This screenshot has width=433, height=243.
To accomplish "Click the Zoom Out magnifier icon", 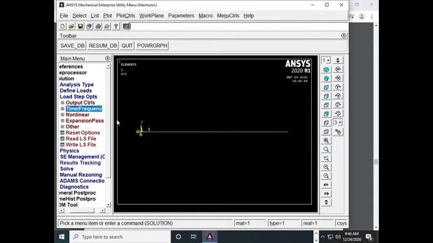I will [326, 175].
